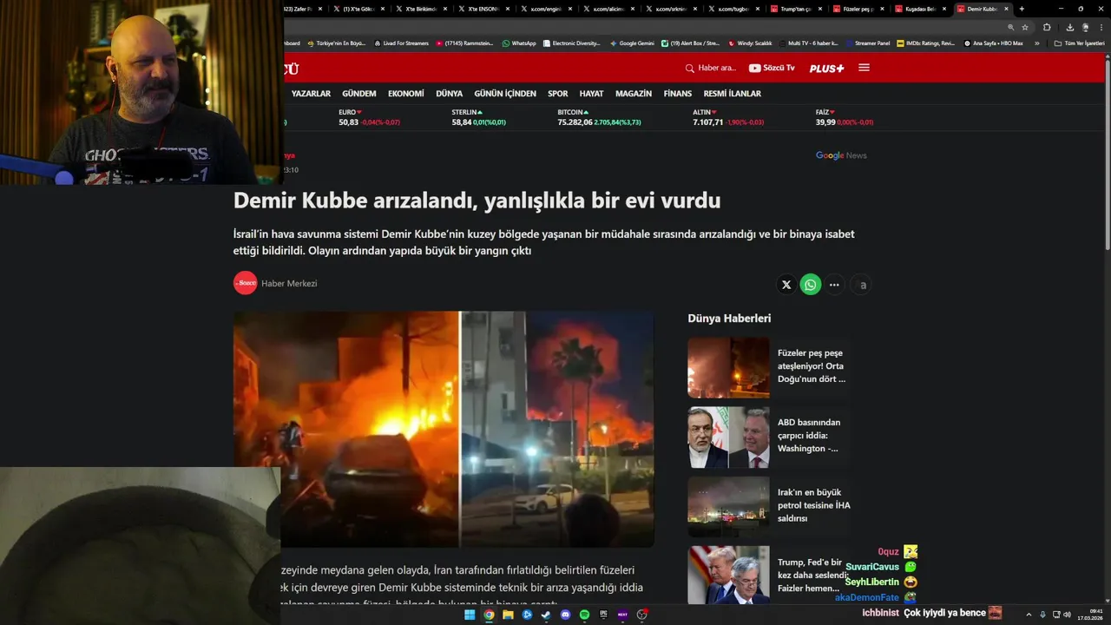This screenshot has height=625, width=1111.
Task: Show hidden system tray icons
Action: coord(1029,615)
